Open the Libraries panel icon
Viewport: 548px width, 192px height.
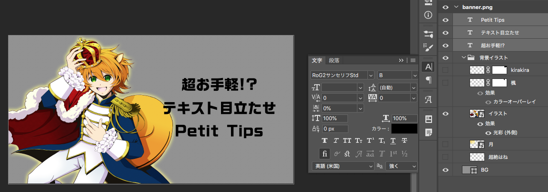coord(428,119)
